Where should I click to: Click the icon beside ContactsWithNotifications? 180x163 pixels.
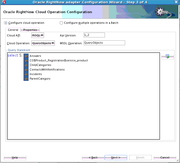(x=26, y=70)
